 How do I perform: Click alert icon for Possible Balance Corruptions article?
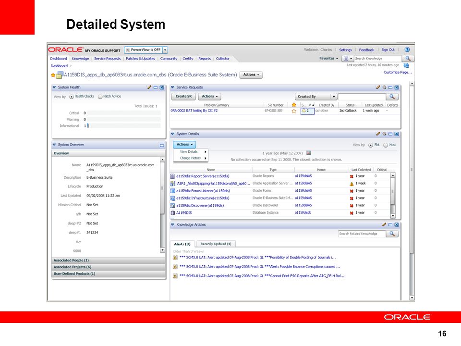coord(175,267)
